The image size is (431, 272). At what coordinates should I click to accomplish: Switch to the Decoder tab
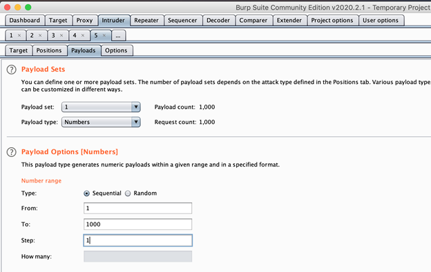(x=218, y=20)
